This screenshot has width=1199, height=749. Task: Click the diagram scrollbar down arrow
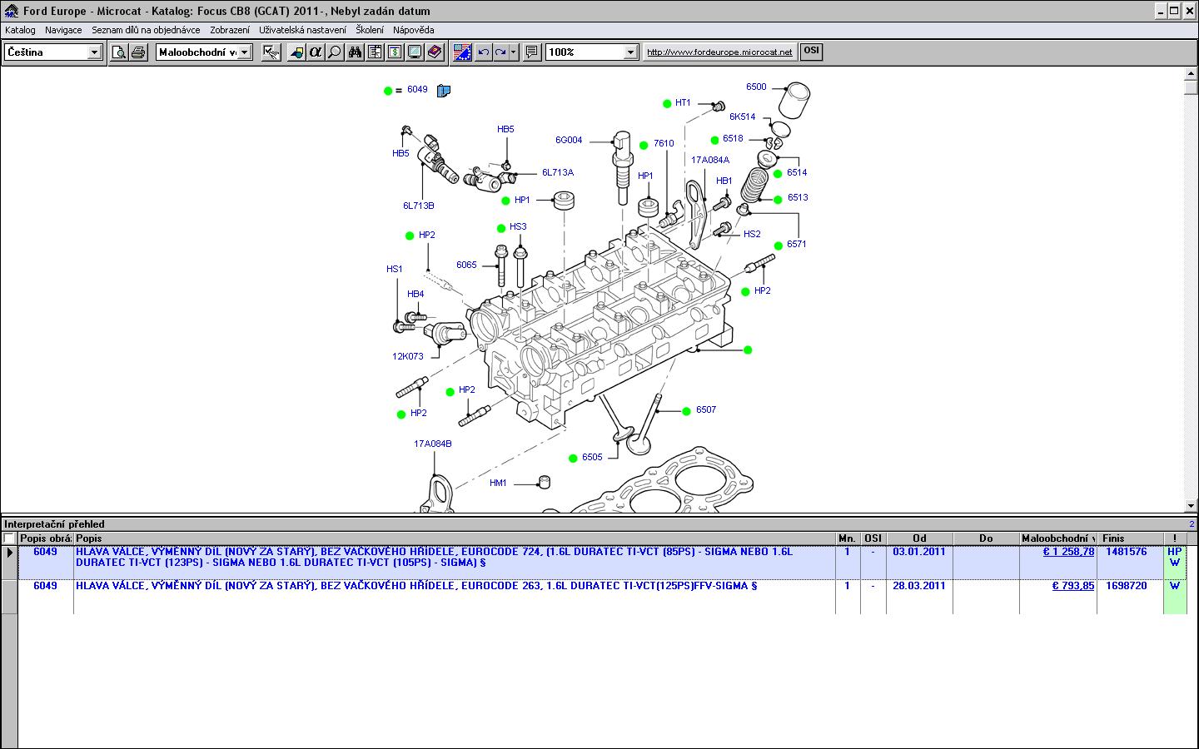1190,505
